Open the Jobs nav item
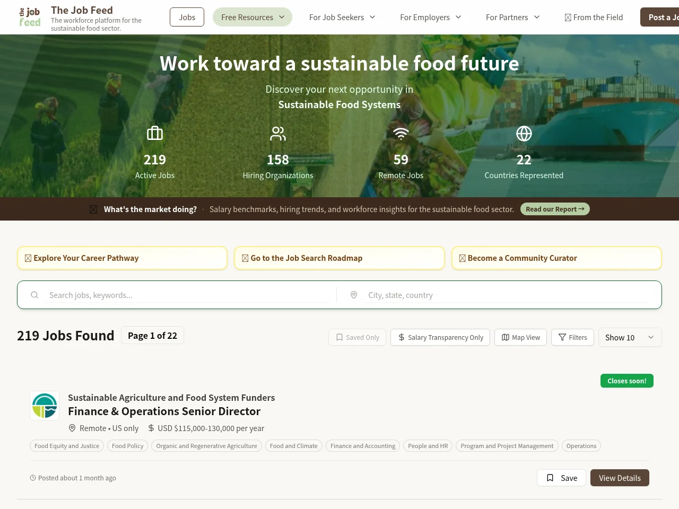This screenshot has width=679, height=509. (x=187, y=17)
